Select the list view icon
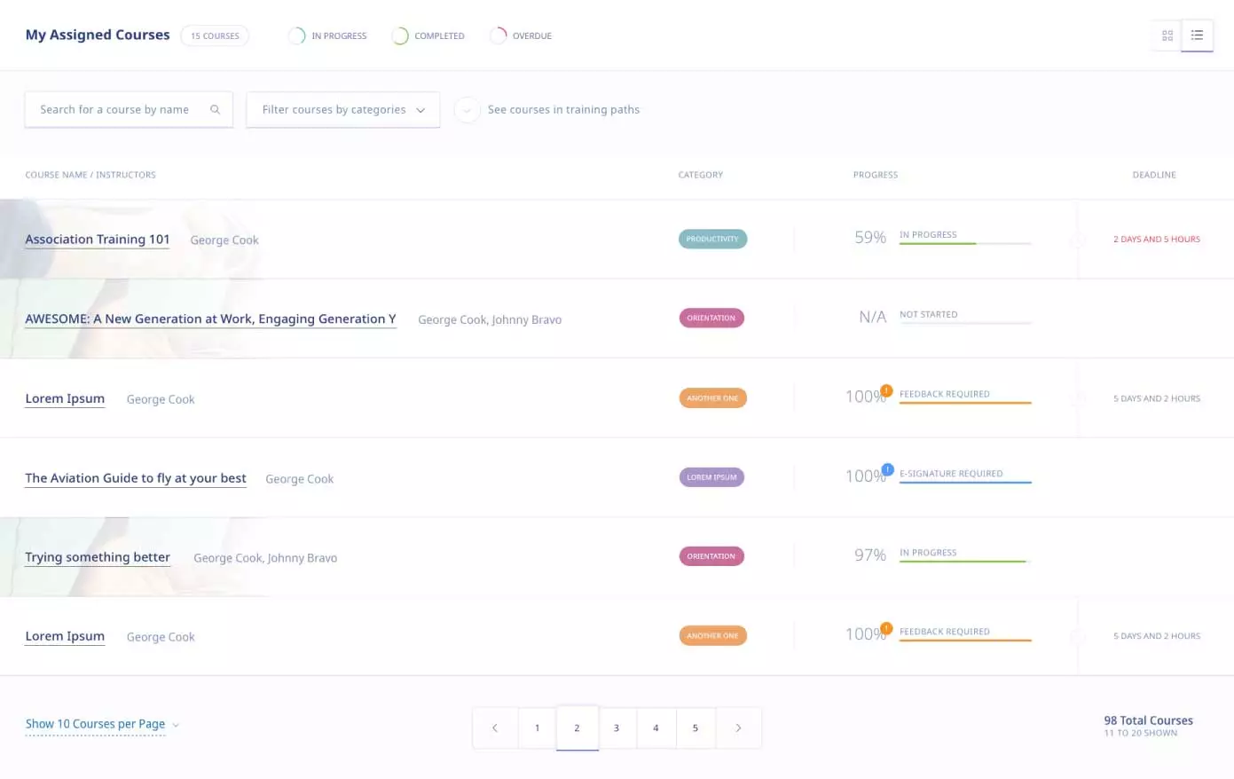Viewport: 1234px width, 779px height. [1198, 35]
